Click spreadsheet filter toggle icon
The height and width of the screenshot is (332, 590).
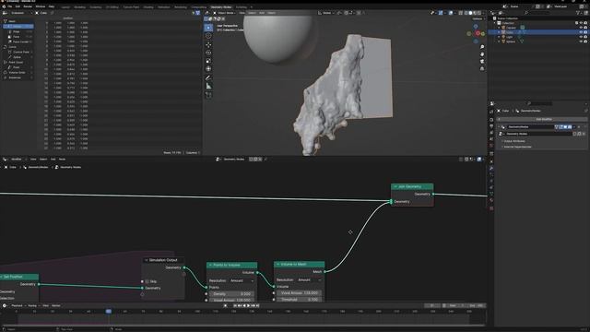pyautogui.click(x=198, y=13)
